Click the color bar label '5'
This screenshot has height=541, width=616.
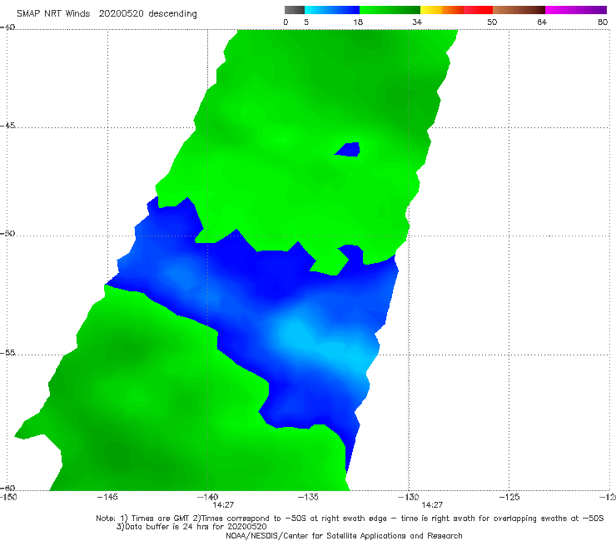[306, 22]
